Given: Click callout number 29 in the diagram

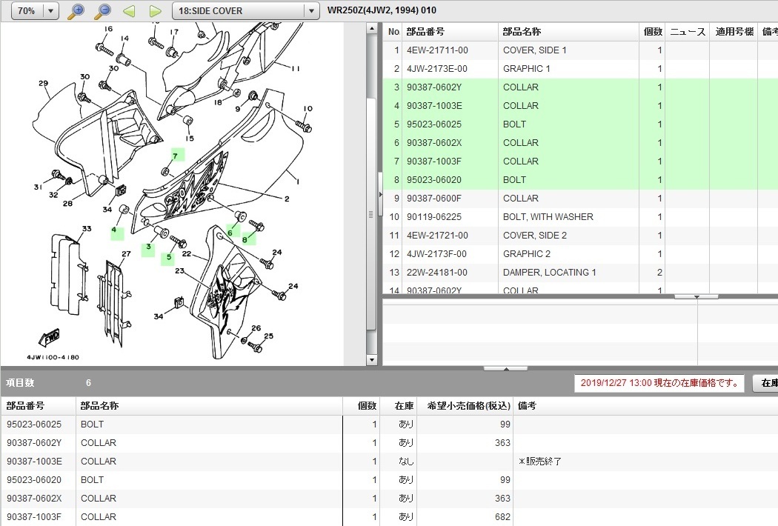Looking at the screenshot, I should pyautogui.click(x=43, y=84).
